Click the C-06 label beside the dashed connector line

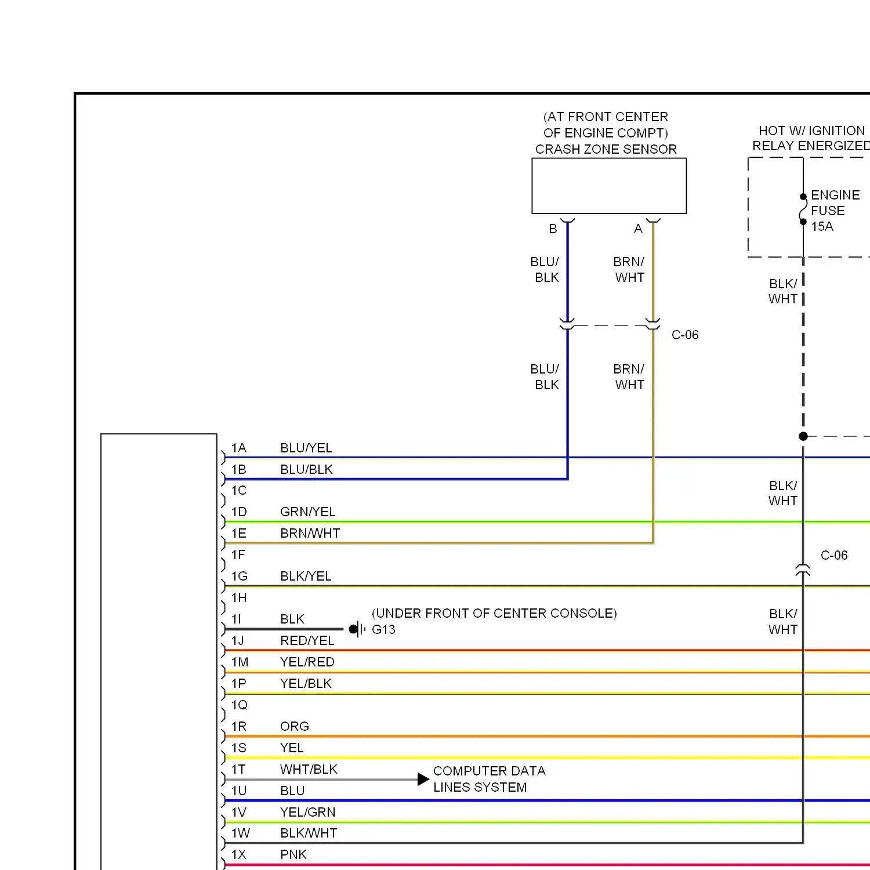685,335
